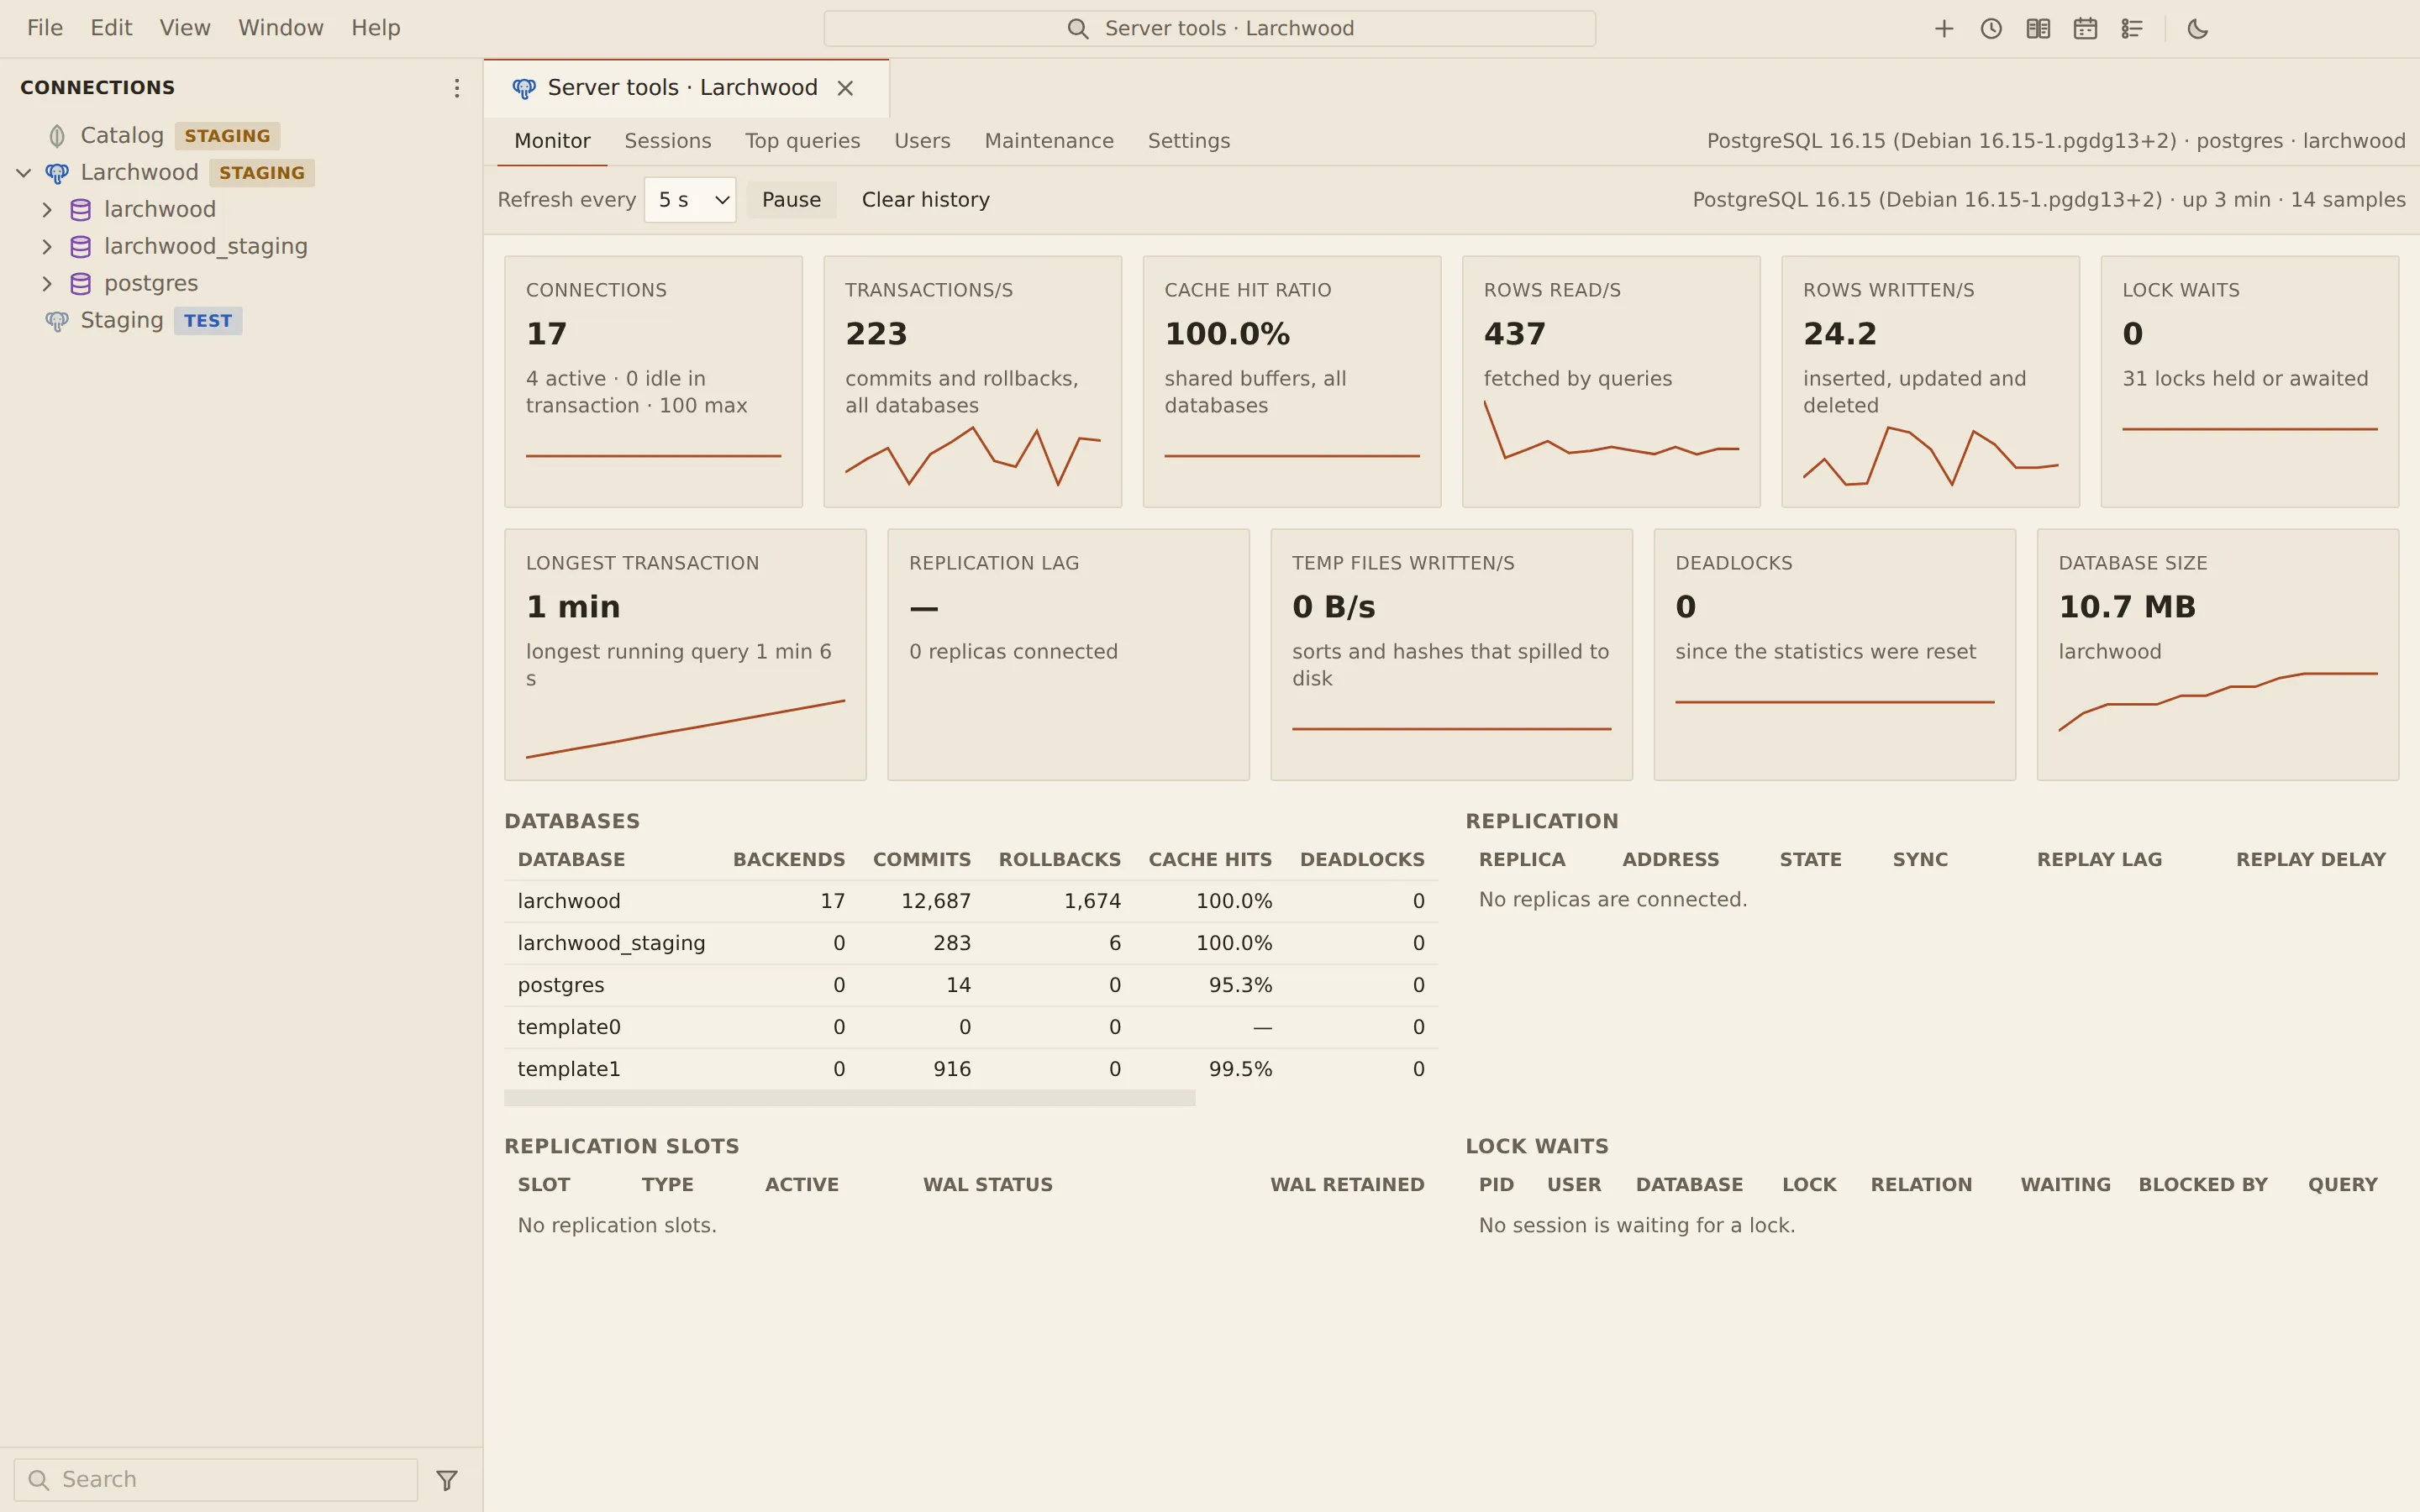Viewport: 2420px width, 1512px height.
Task: Open the refresh interval 5 s dropdown
Action: tap(690, 200)
